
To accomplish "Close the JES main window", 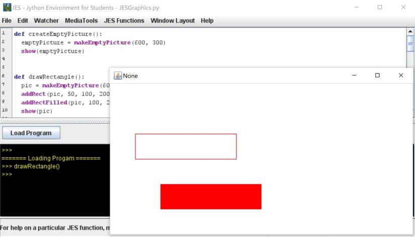I will [403, 8].
